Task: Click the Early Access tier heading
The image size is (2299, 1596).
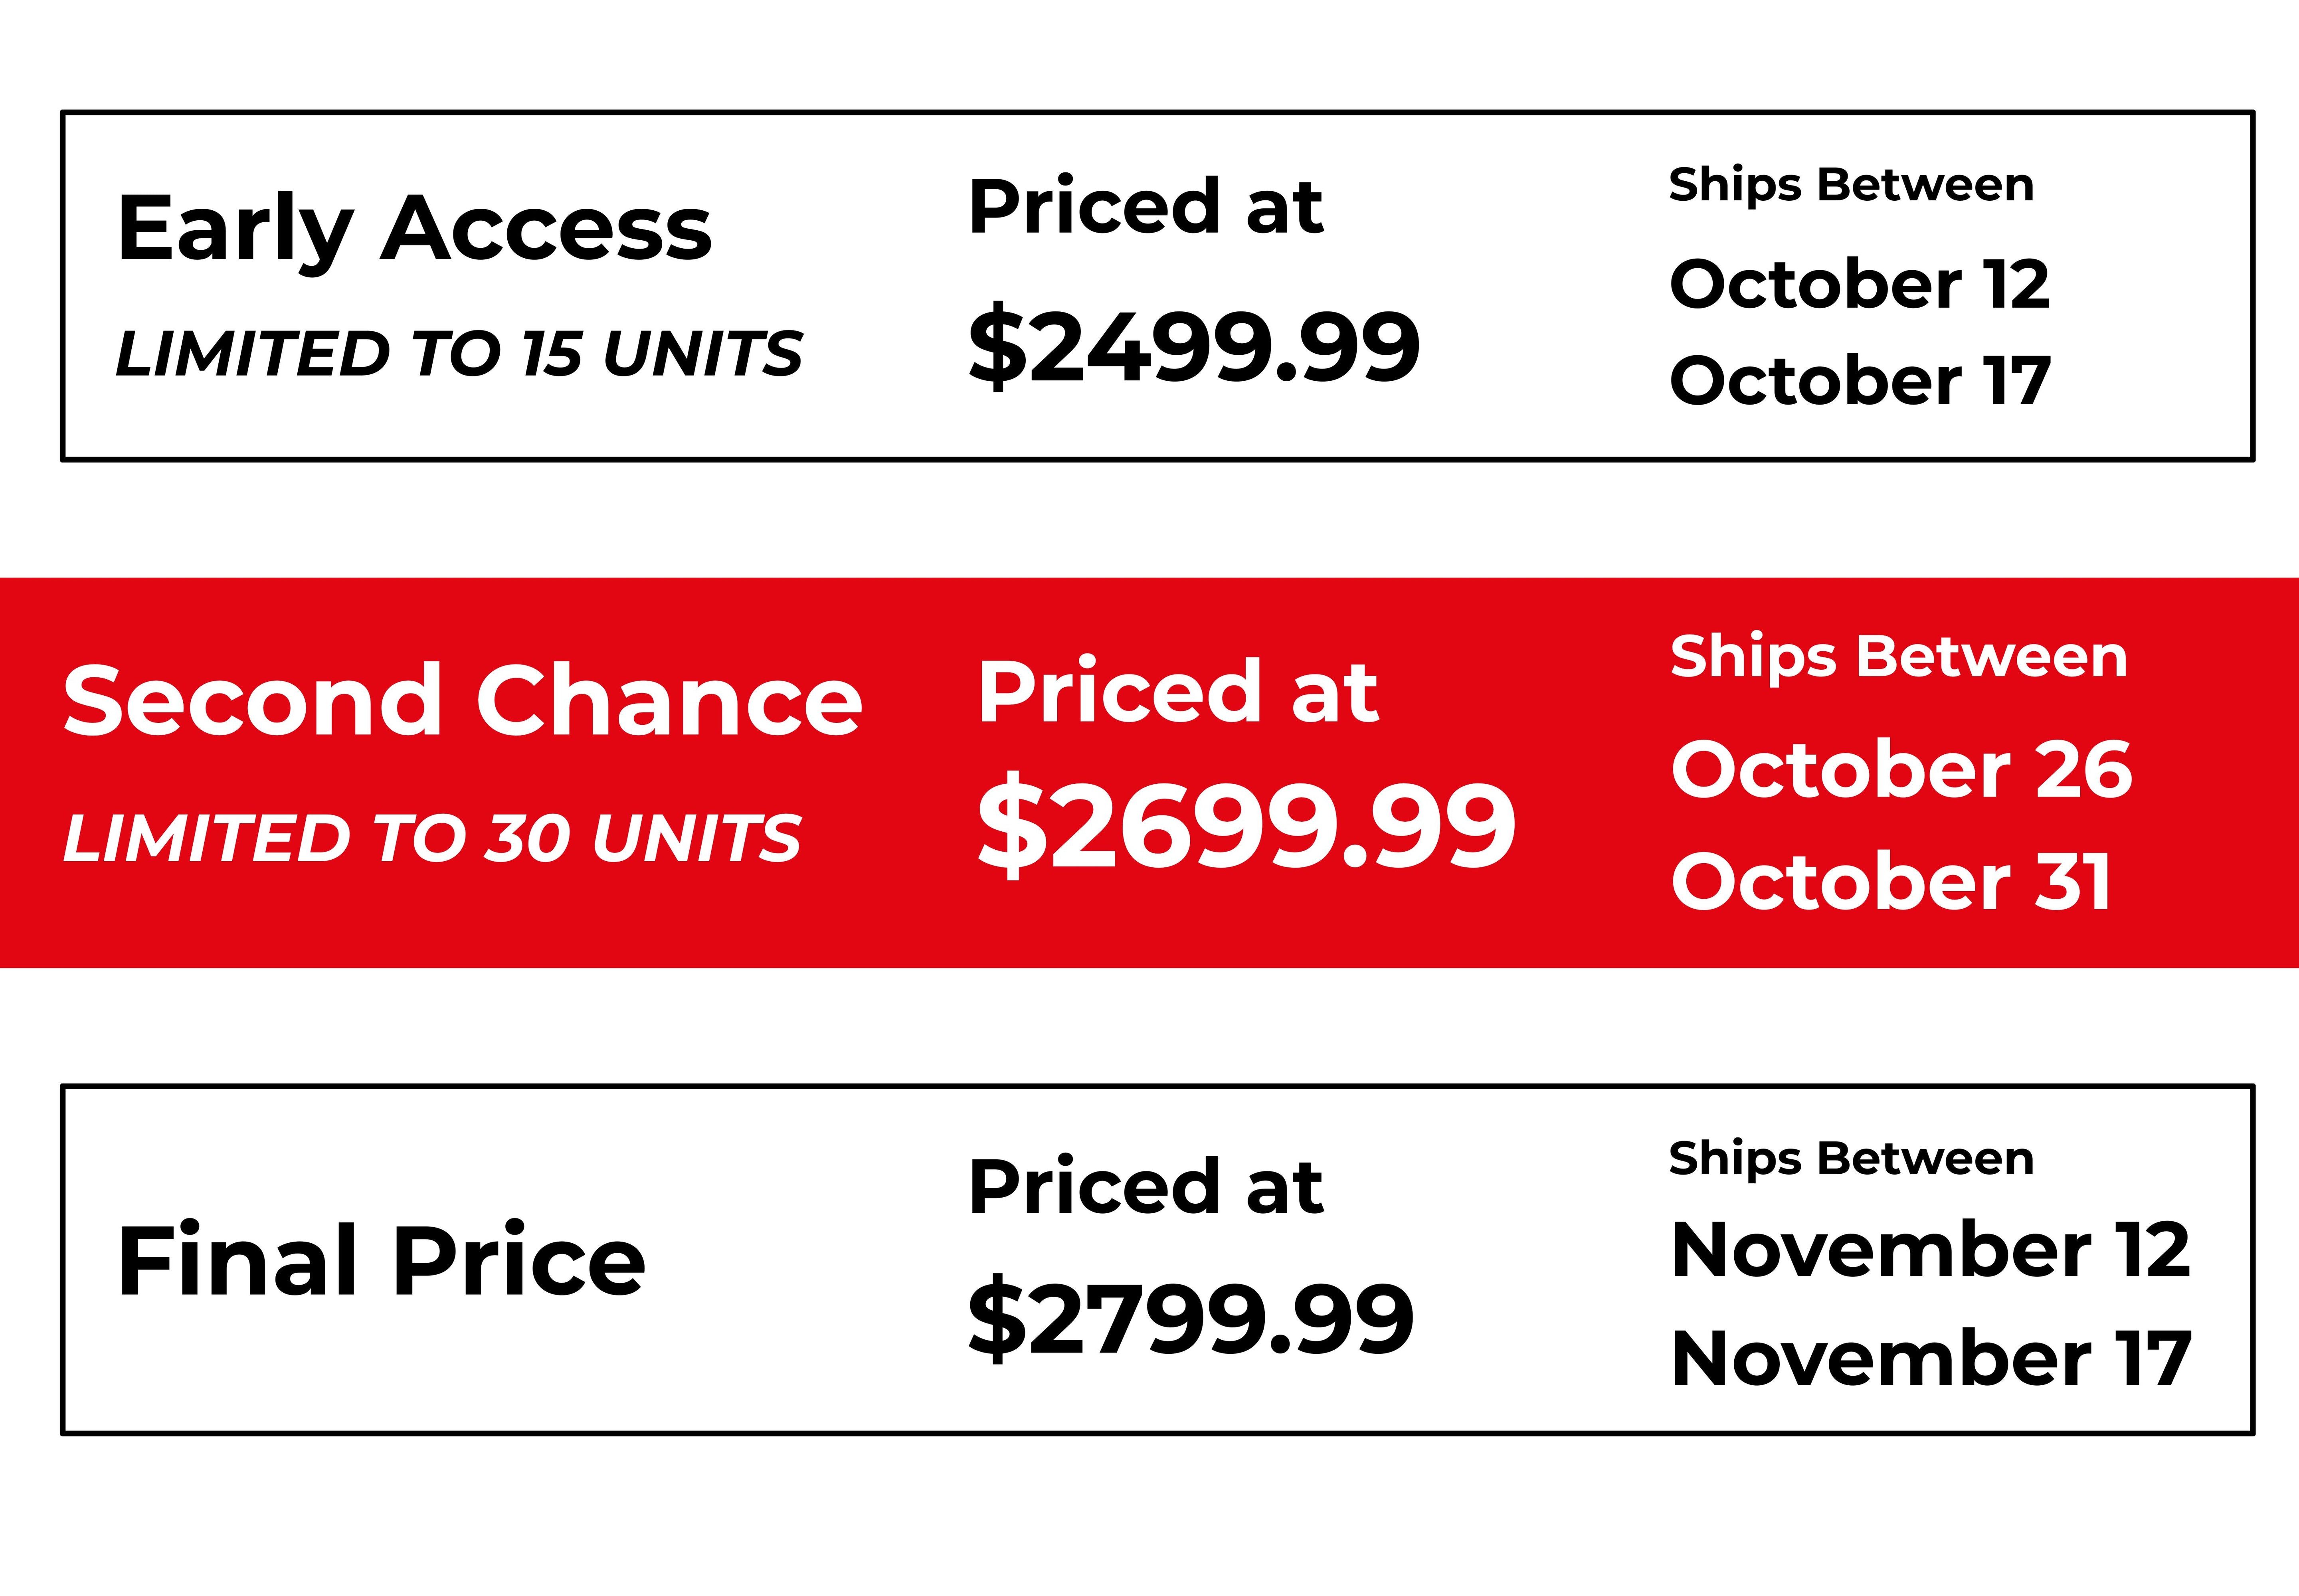Action: pos(414,230)
